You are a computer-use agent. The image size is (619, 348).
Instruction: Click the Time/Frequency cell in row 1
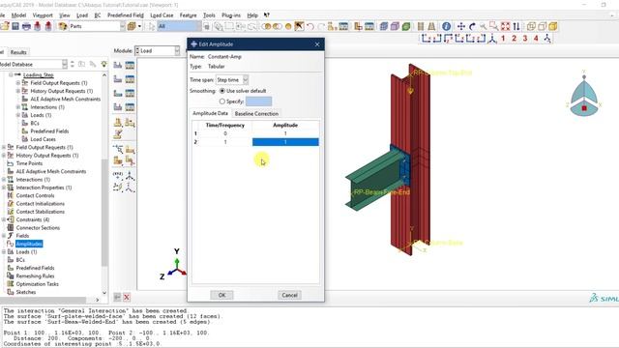point(225,133)
